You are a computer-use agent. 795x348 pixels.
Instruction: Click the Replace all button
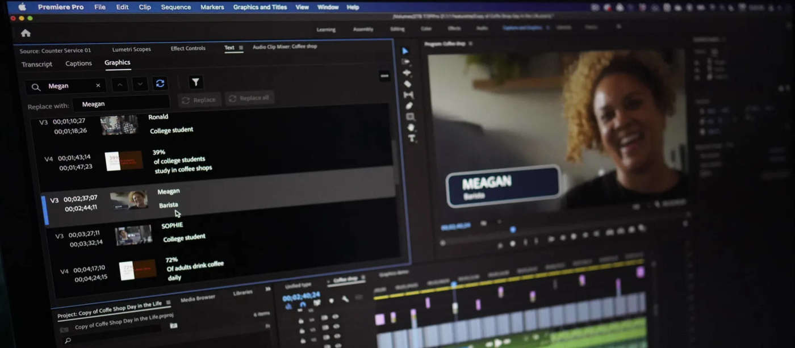tap(249, 98)
